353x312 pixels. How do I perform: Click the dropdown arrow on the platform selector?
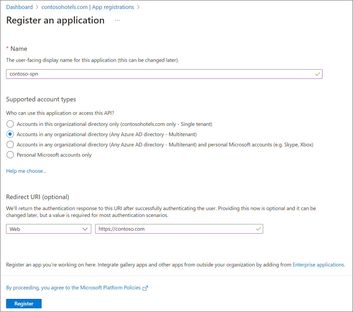tap(85, 229)
